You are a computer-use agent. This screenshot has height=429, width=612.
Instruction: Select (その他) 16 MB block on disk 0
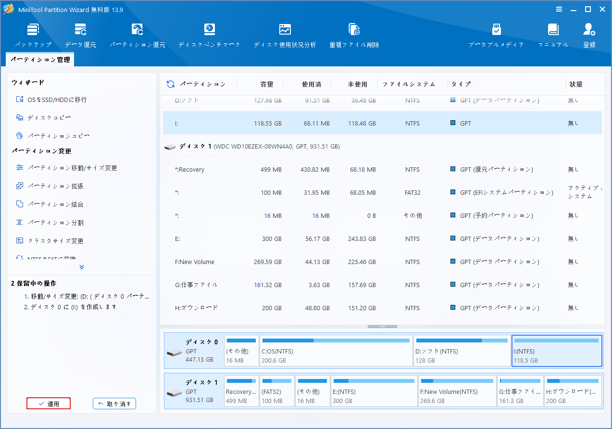point(241,351)
